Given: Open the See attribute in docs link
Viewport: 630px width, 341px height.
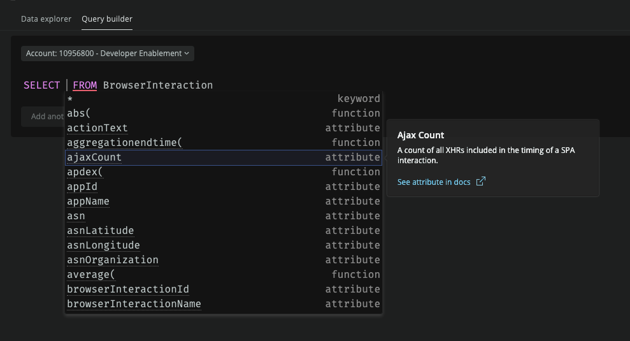Looking at the screenshot, I should point(434,182).
